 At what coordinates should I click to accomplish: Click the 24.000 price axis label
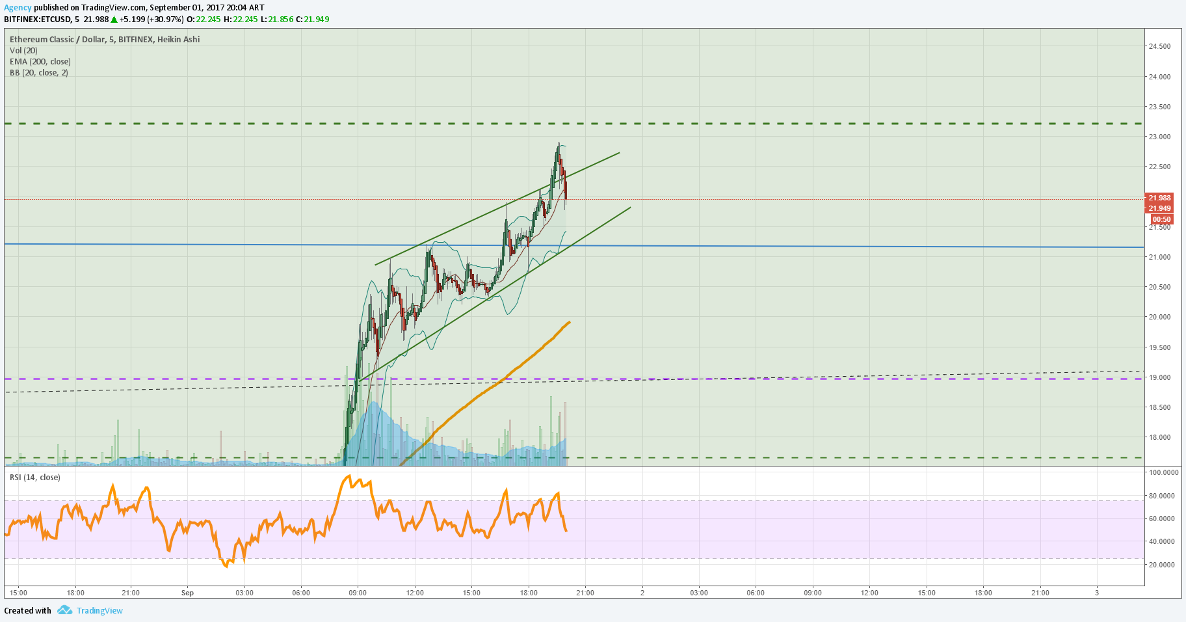click(x=1159, y=77)
